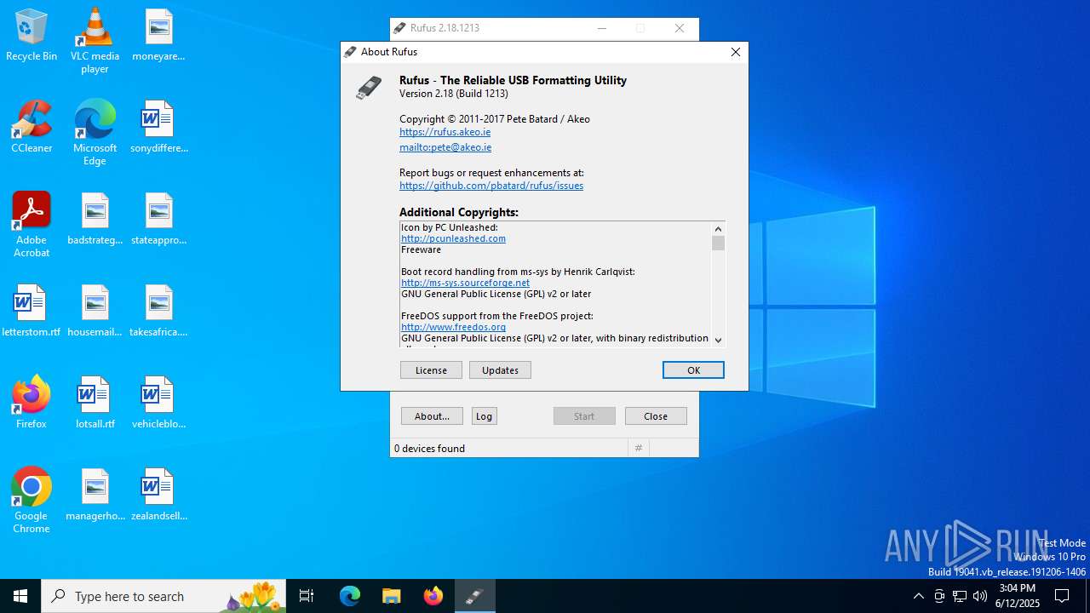Select the moneyare... image file icon
This screenshot has width=1090, height=613.
click(x=158, y=36)
